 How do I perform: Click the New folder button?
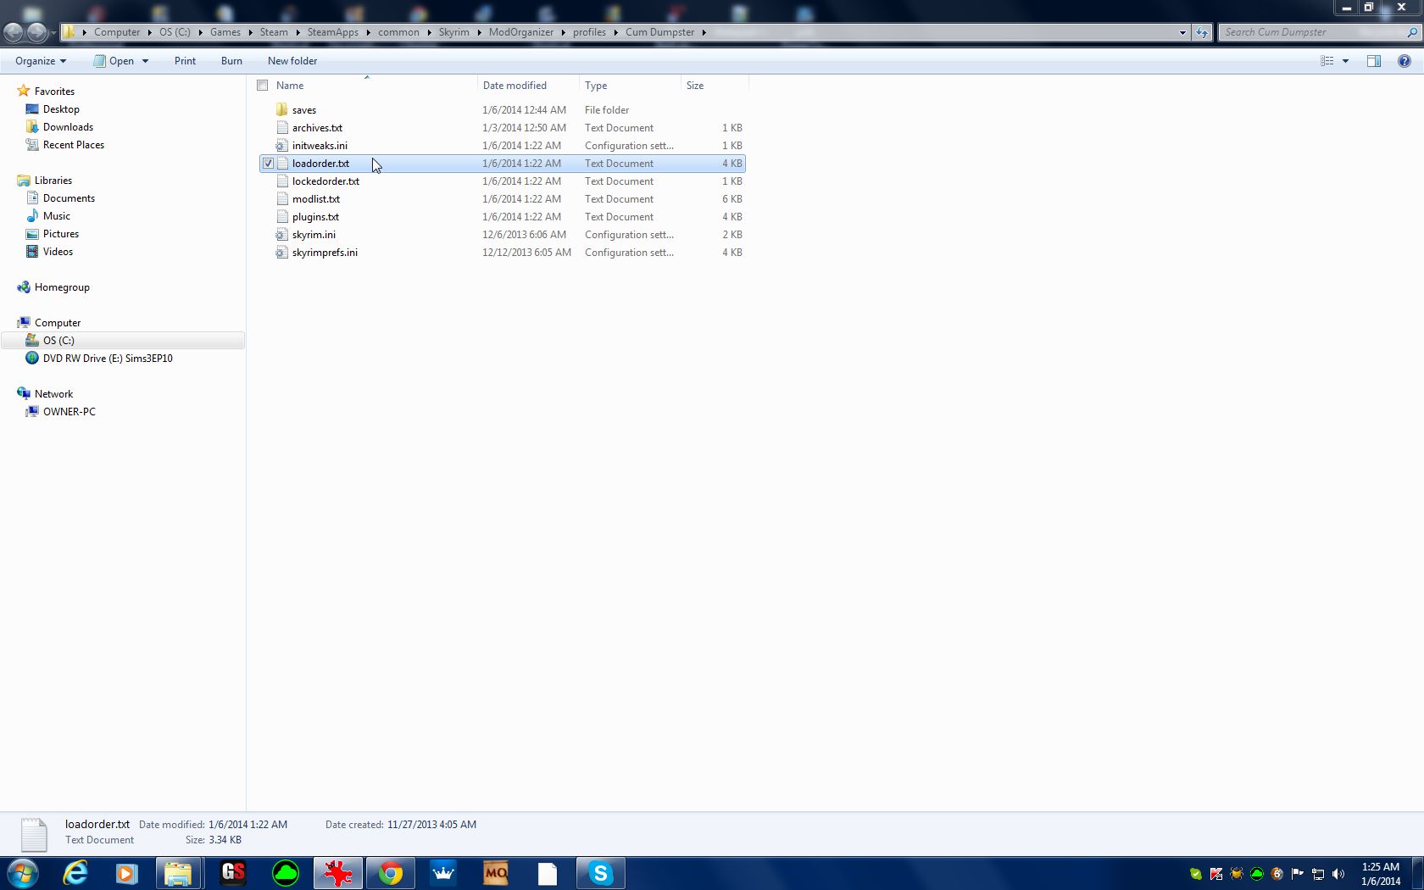coord(292,61)
